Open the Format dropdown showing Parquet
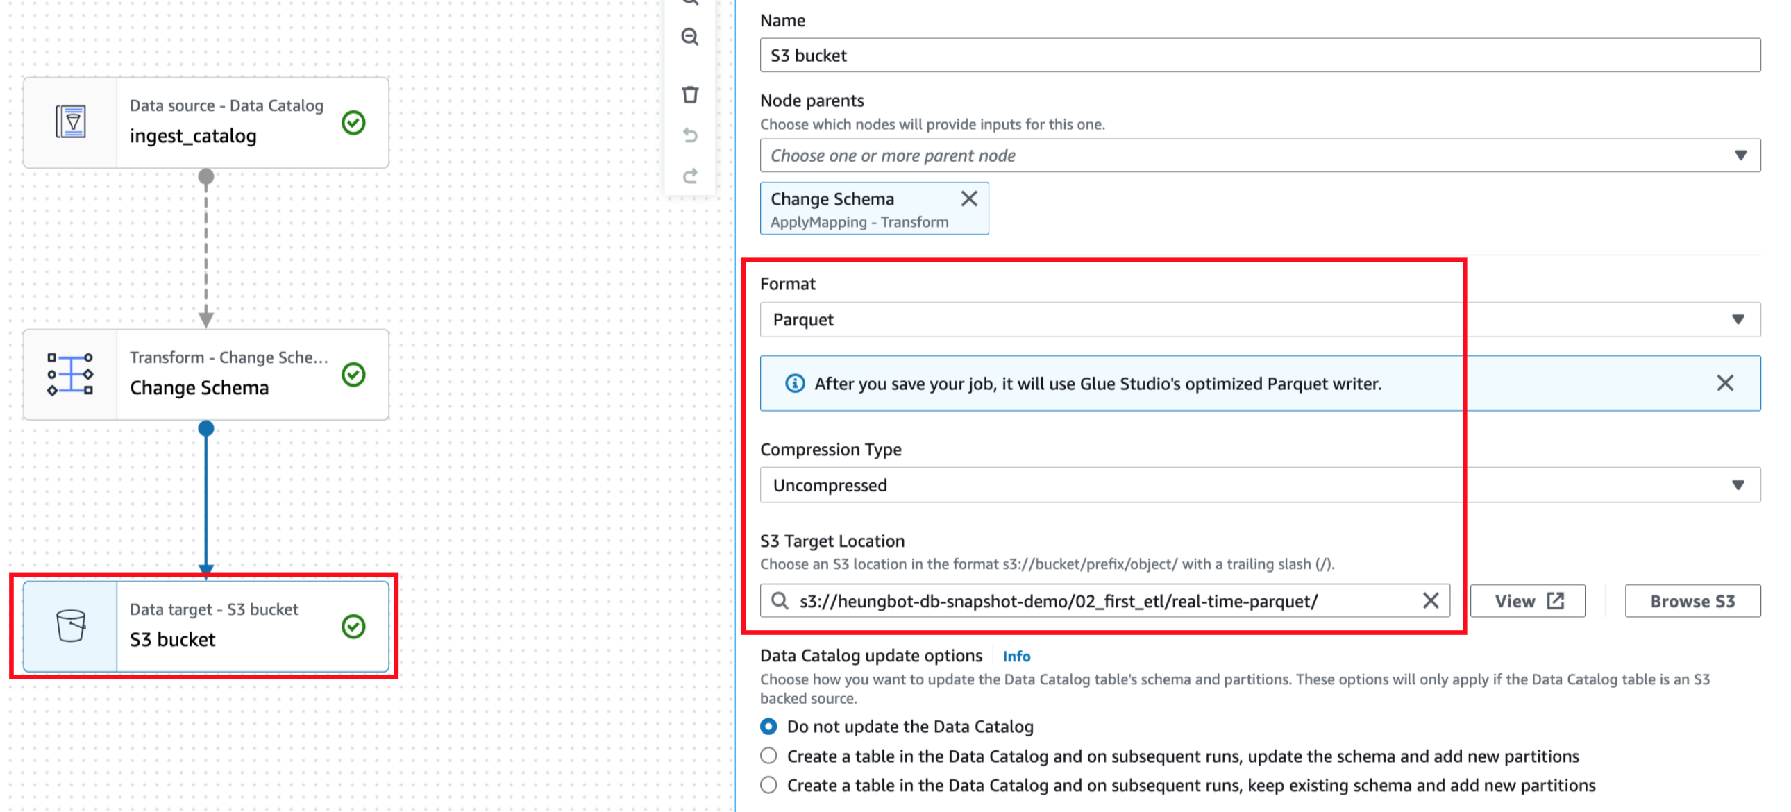Screen dimensions: 1791x812 pos(1259,320)
